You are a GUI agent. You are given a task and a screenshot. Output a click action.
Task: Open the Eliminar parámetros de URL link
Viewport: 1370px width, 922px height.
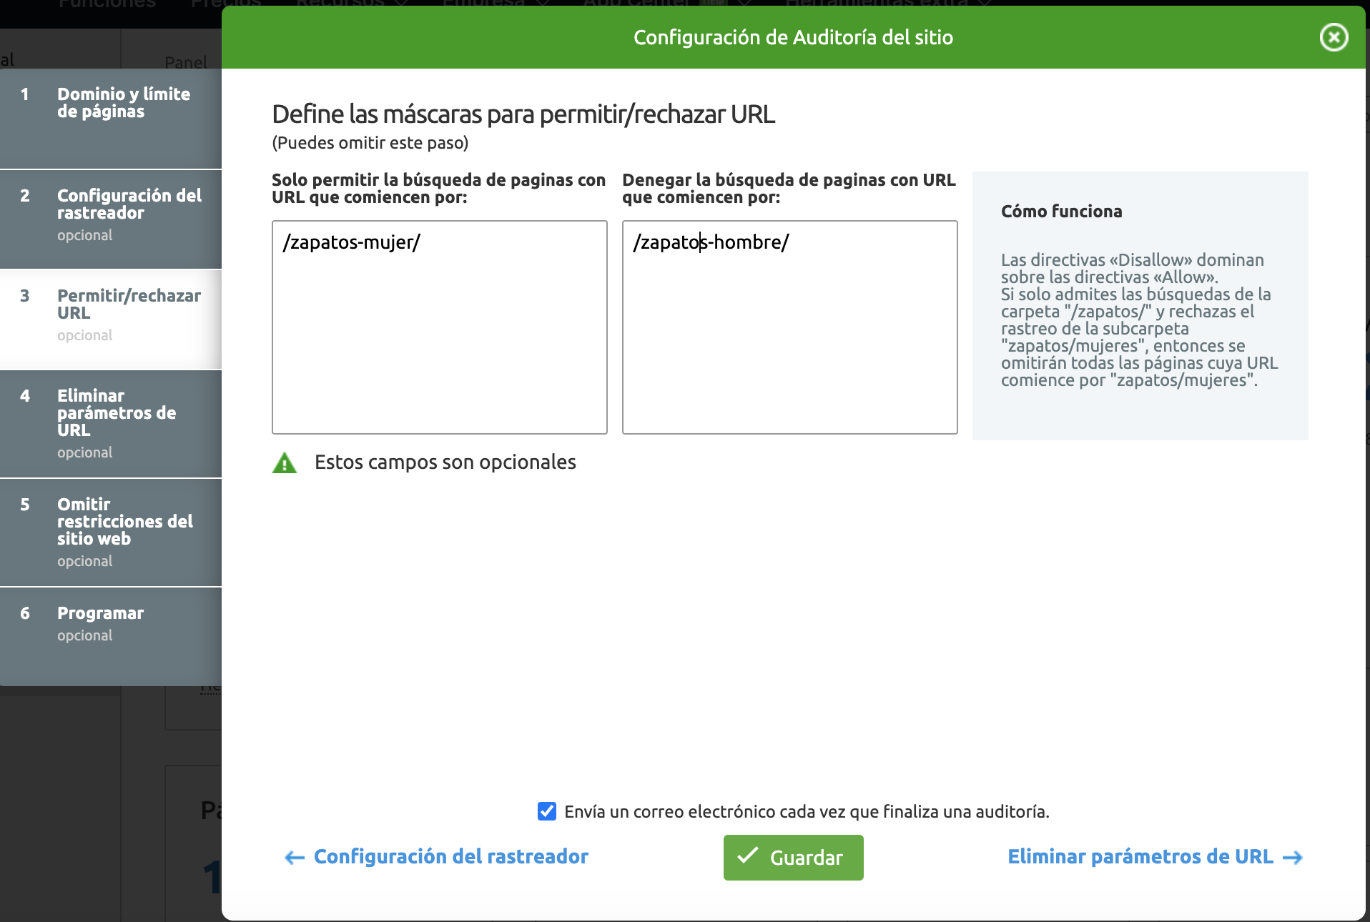pyautogui.click(x=1140, y=857)
